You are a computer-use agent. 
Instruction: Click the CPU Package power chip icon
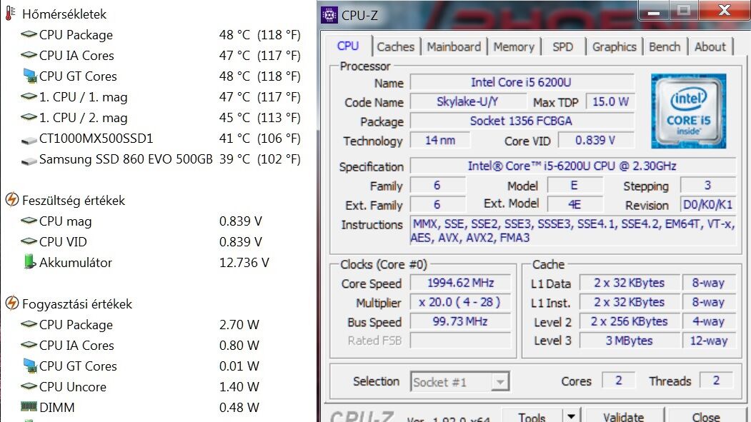point(29,324)
